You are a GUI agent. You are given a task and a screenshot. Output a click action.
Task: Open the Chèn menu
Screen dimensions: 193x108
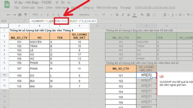click(49, 8)
